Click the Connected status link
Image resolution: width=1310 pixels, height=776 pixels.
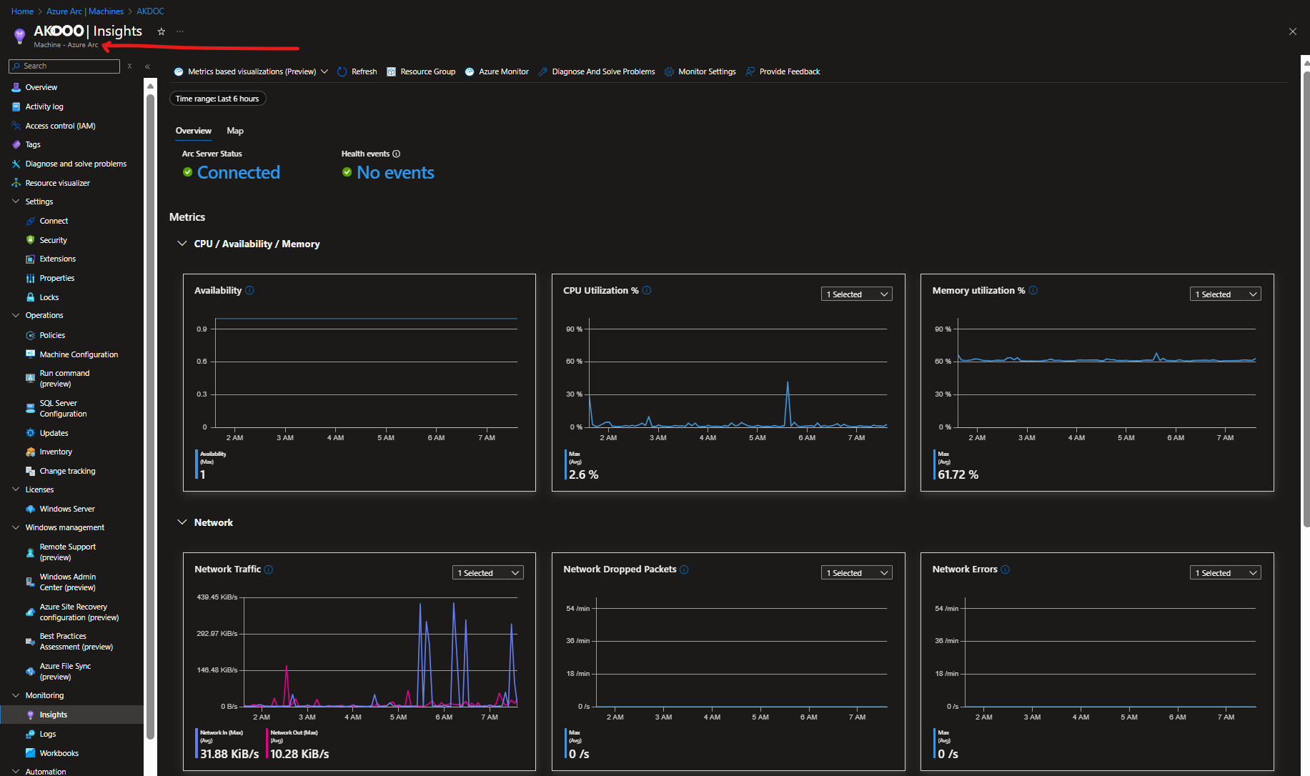(239, 173)
